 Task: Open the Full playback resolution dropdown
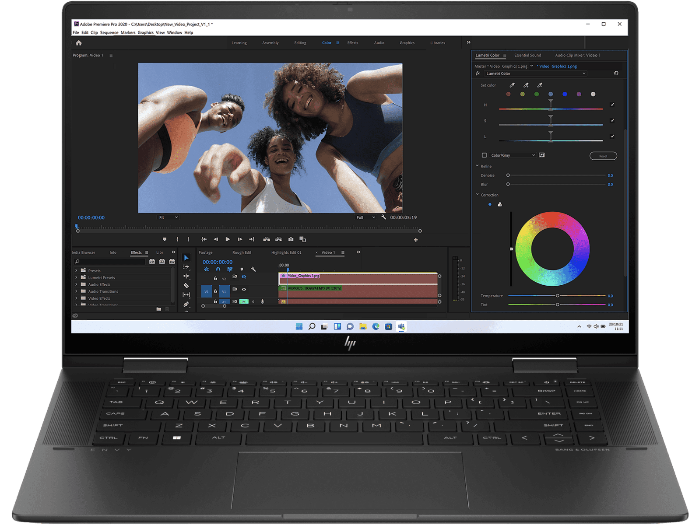[x=365, y=217]
